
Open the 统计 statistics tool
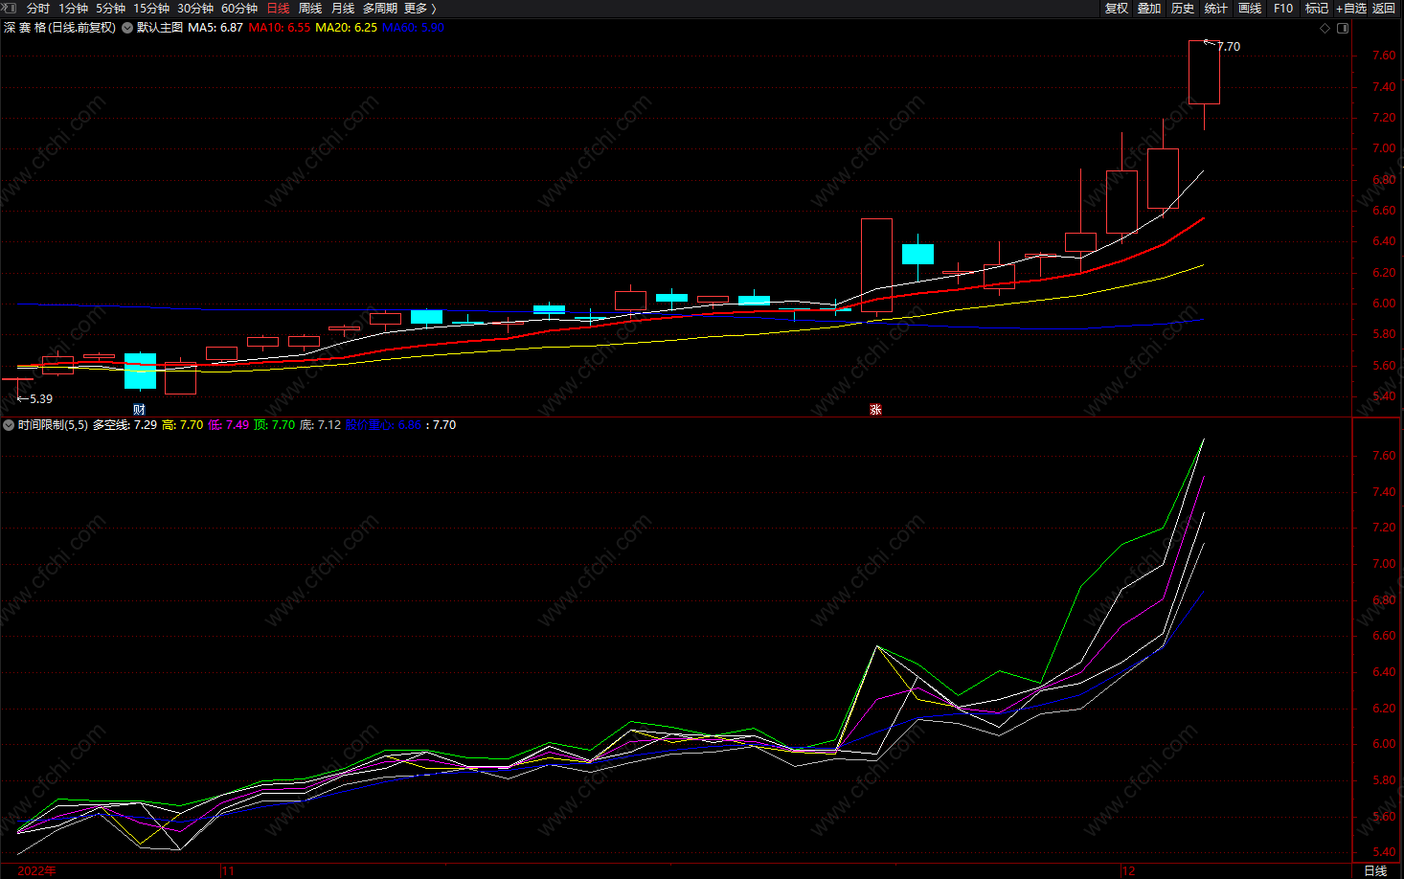click(1216, 8)
